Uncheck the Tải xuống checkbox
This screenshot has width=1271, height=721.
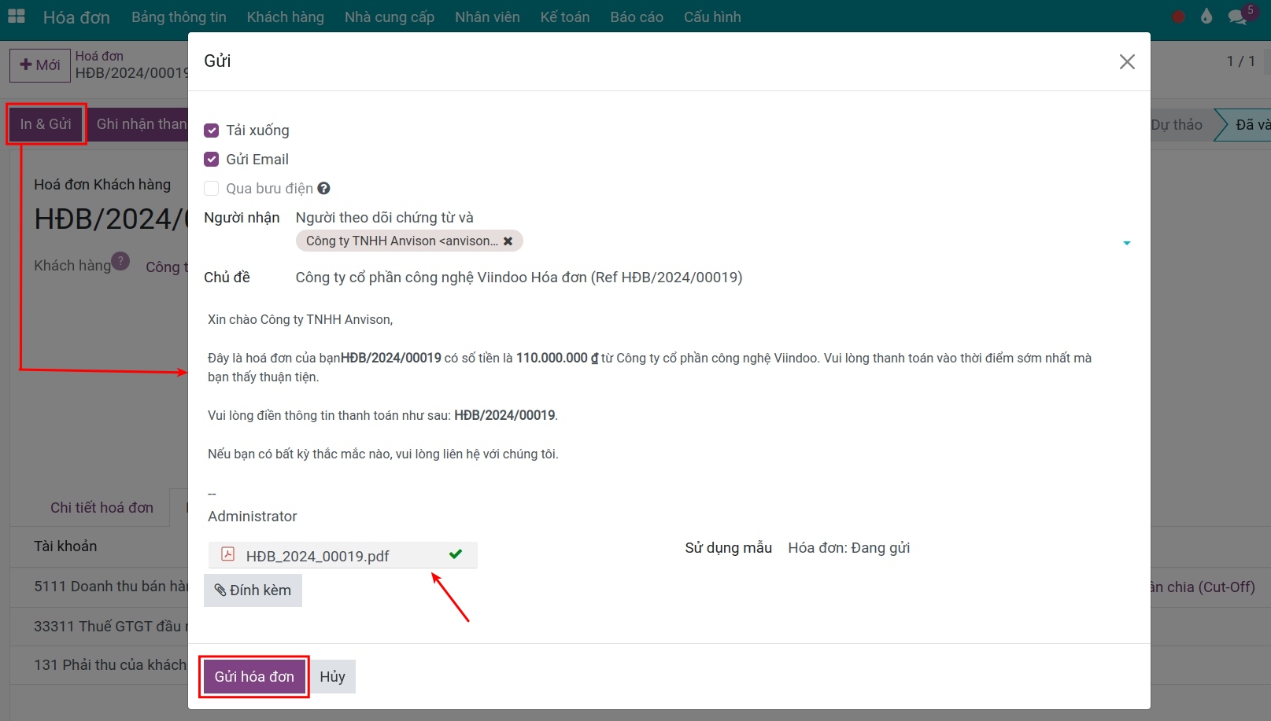click(211, 130)
